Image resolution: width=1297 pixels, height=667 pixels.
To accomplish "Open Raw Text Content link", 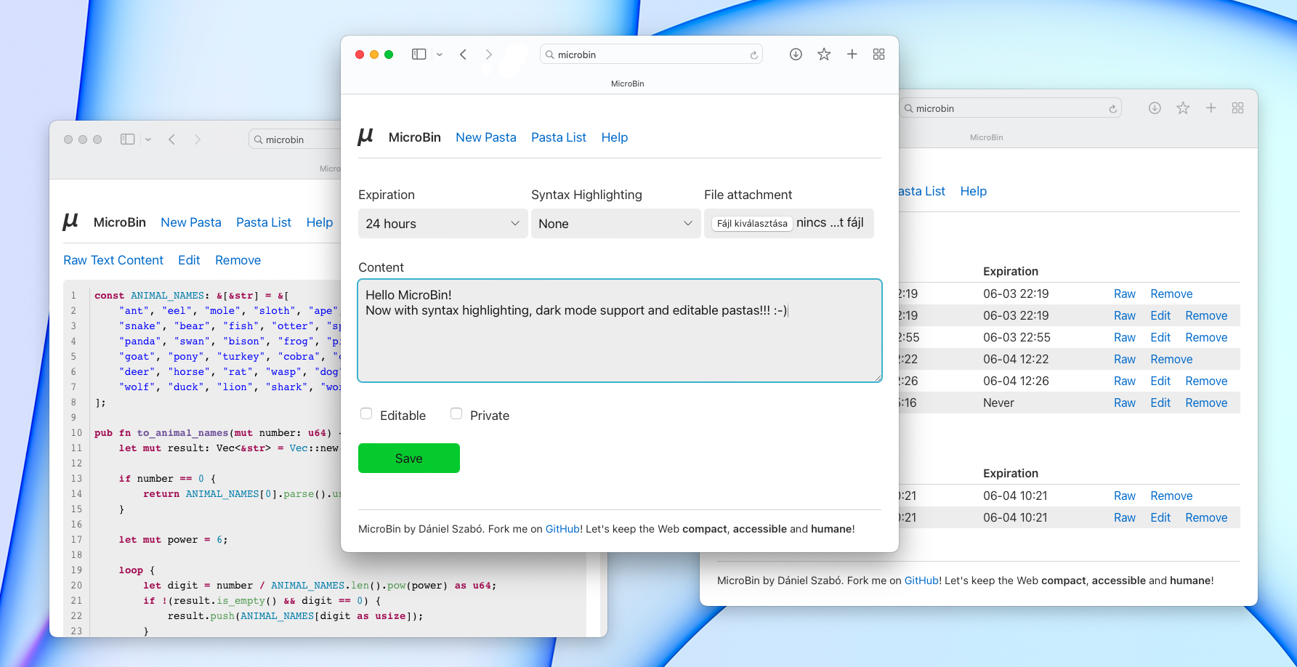I will (x=113, y=260).
